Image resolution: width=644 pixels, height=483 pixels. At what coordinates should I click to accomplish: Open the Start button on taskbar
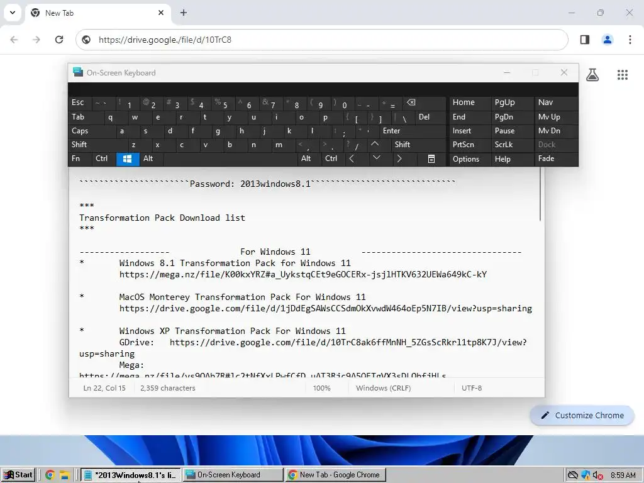18,475
